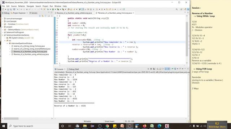Click Collapse All icon in Project Explorer
Image resolution: width=231 pixels, height=129 pixels.
[40, 16]
